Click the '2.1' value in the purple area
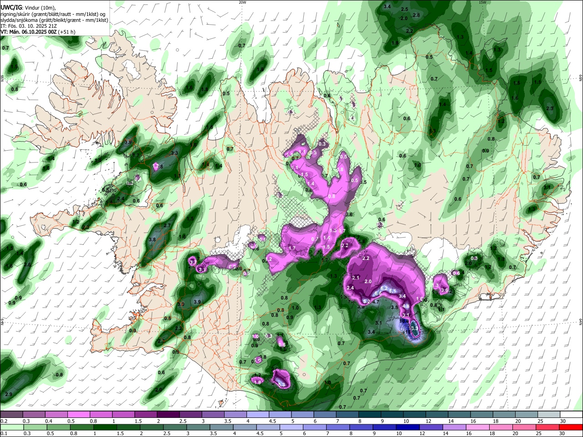The image size is (583, 437). tap(356, 278)
